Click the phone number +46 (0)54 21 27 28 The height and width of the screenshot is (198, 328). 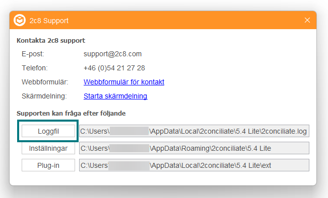point(114,68)
